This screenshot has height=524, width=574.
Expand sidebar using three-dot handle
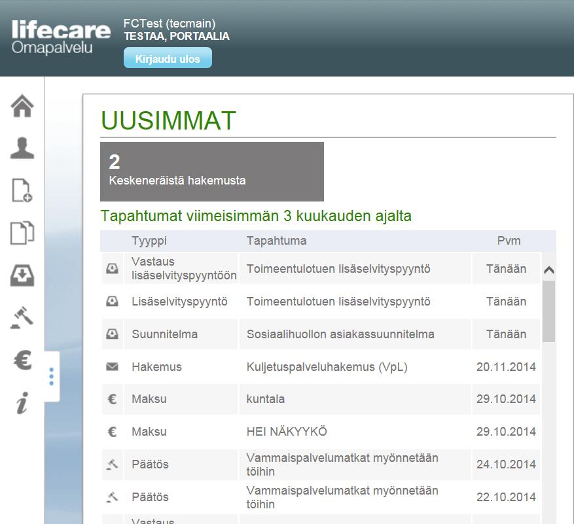tap(52, 376)
